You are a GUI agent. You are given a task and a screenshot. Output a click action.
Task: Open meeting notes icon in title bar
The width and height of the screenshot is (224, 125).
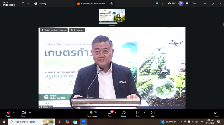[163, 3]
